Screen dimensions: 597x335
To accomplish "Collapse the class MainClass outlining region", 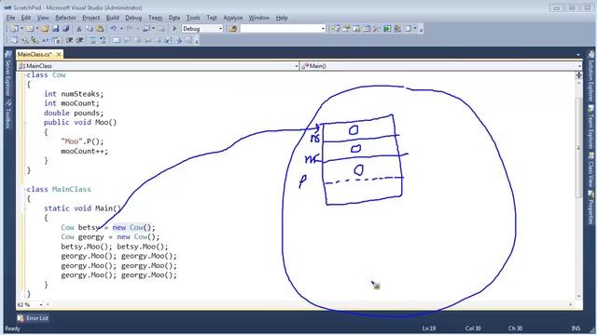I will pyautogui.click(x=25, y=189).
